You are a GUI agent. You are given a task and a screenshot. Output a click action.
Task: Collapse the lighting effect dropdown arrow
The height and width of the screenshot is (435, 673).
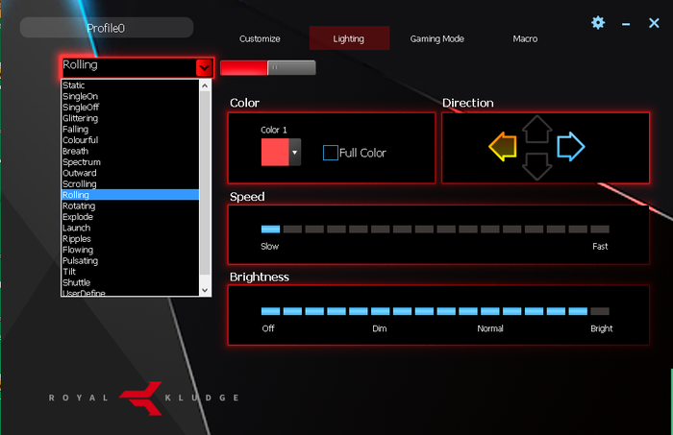[204, 67]
